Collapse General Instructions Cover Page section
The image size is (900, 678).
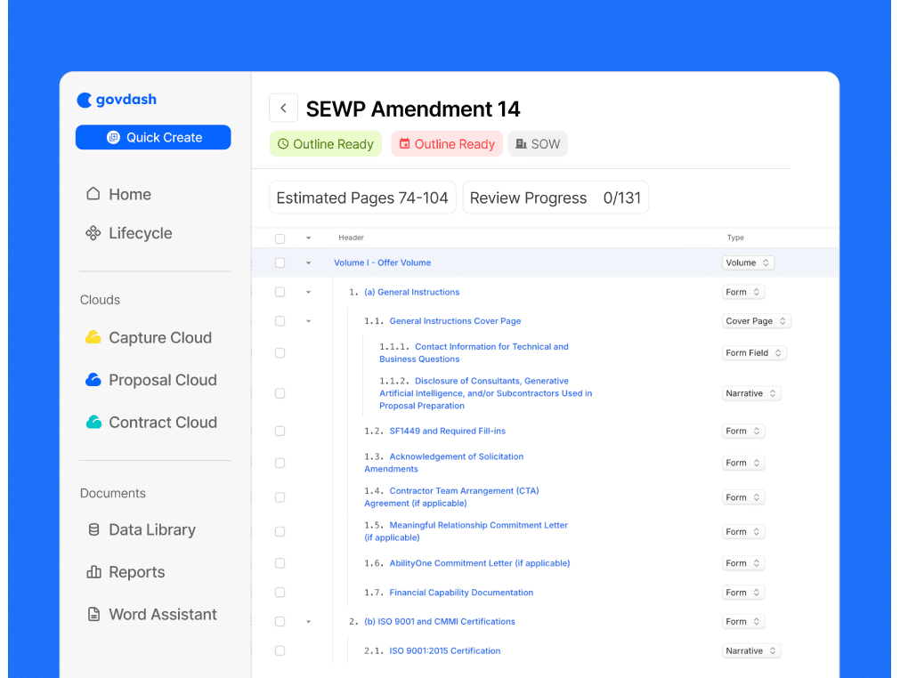(x=308, y=321)
